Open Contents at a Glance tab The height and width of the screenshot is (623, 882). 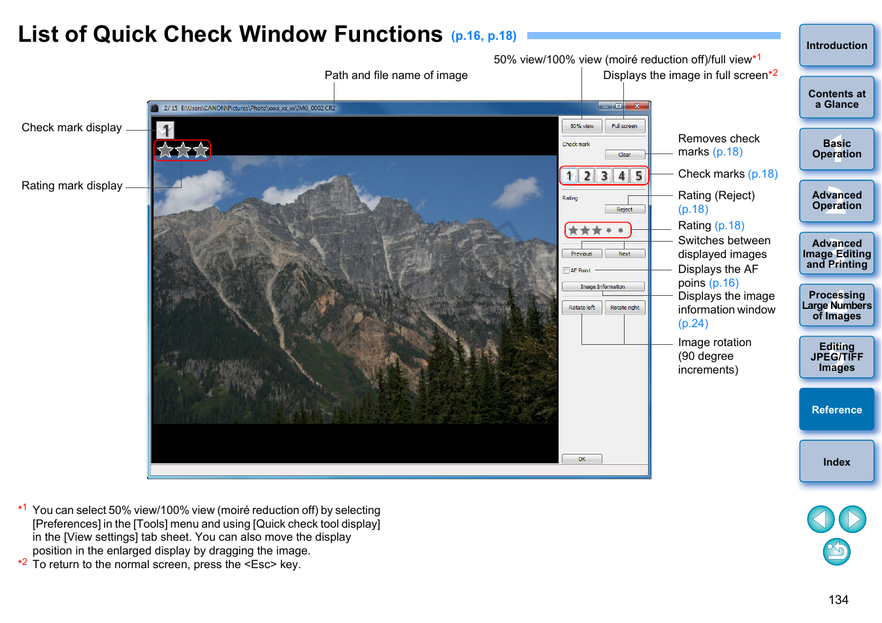click(837, 98)
